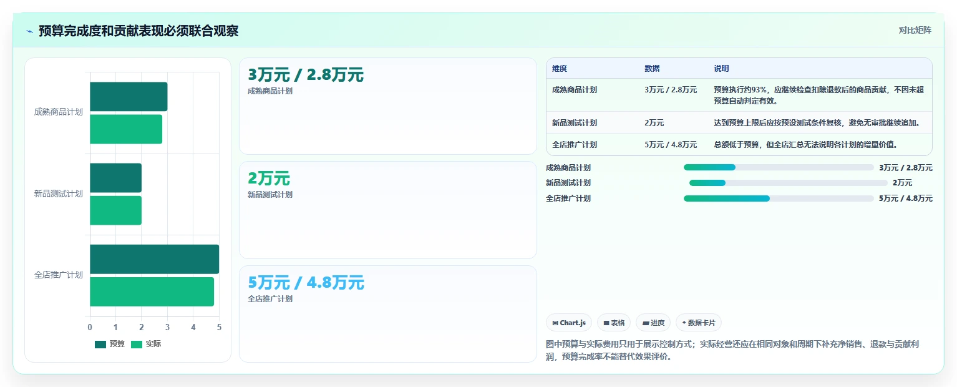Click the progress list label 成熟商品计划
Image resolution: width=957 pixels, height=387 pixels.
(568, 167)
